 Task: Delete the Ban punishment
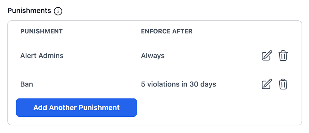(283, 84)
